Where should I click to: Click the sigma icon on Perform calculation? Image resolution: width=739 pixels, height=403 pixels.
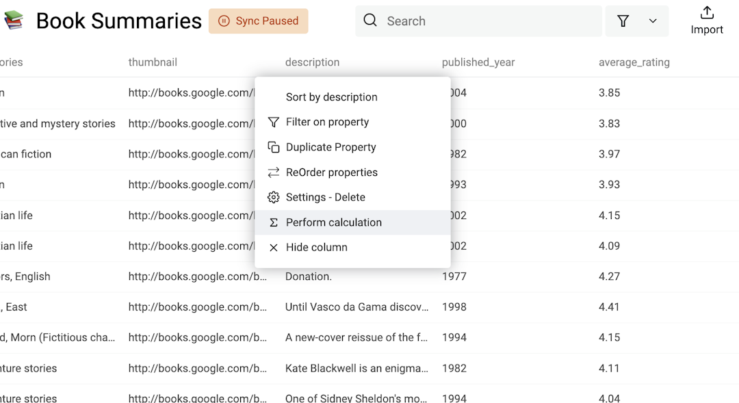pyautogui.click(x=273, y=222)
